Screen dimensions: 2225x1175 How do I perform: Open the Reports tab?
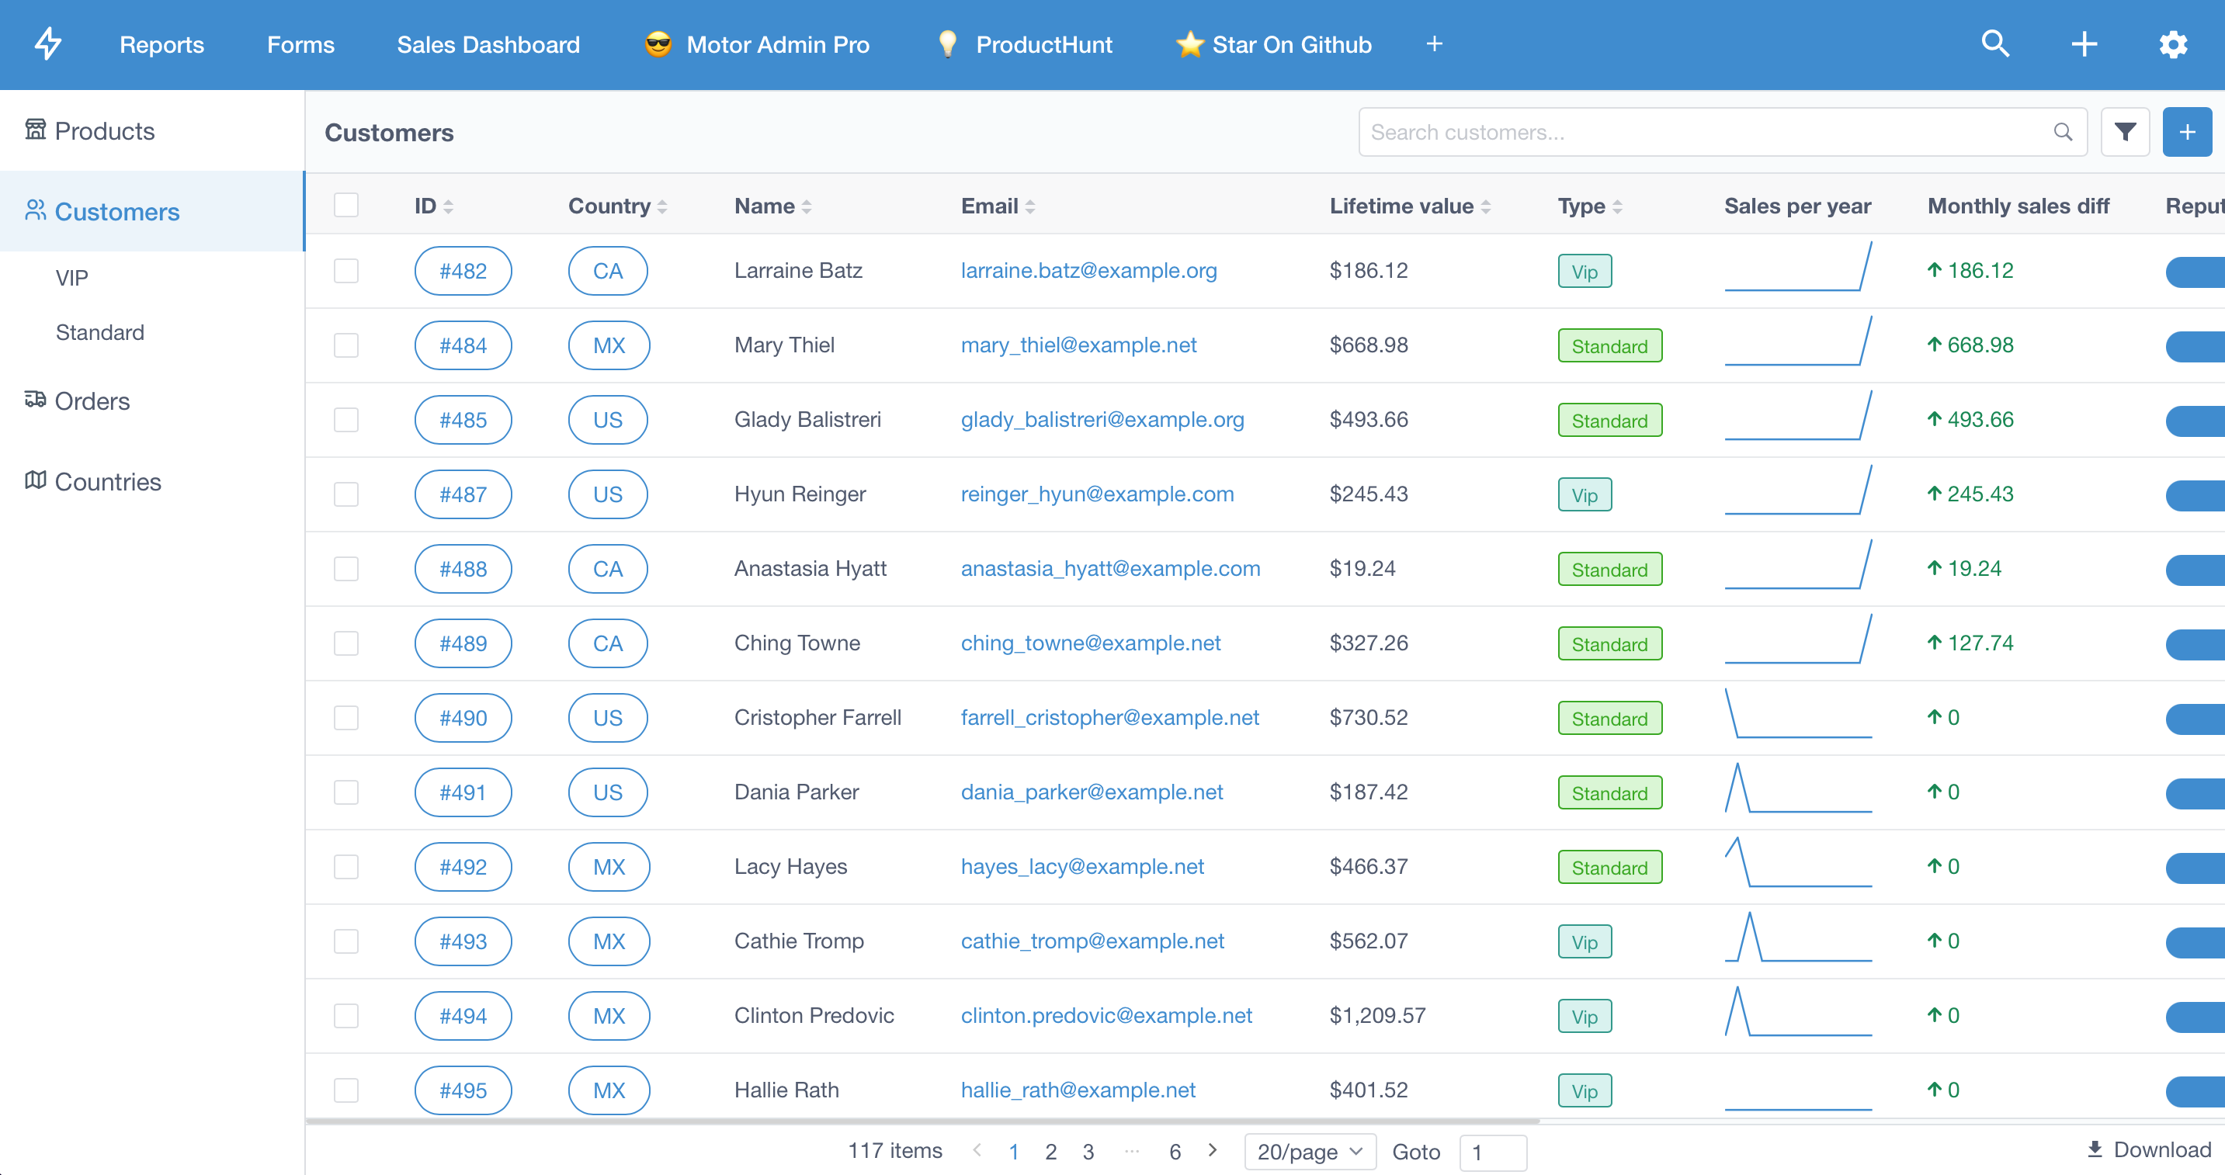[x=161, y=44]
